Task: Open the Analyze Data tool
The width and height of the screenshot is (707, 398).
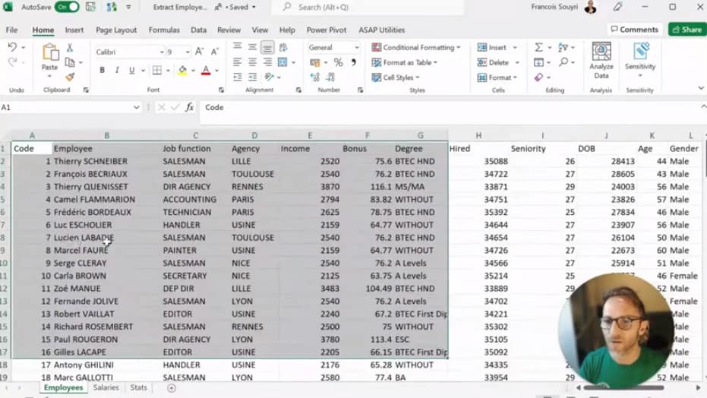Action: tap(601, 61)
